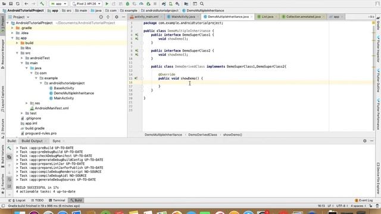Open the Sync tab in Build panel

(57, 141)
